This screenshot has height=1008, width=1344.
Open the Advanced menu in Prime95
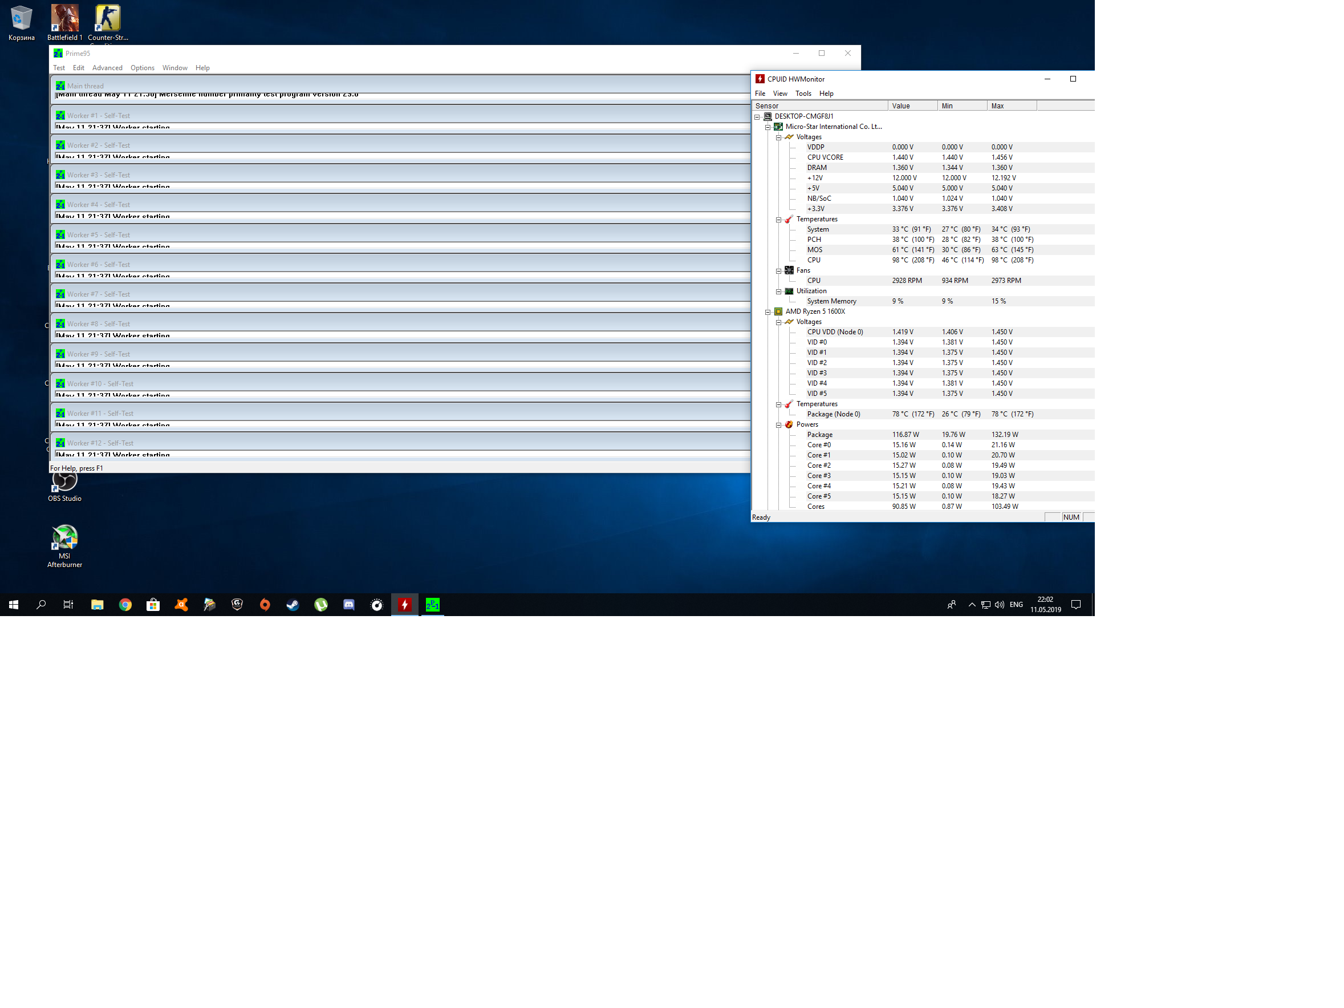107,68
